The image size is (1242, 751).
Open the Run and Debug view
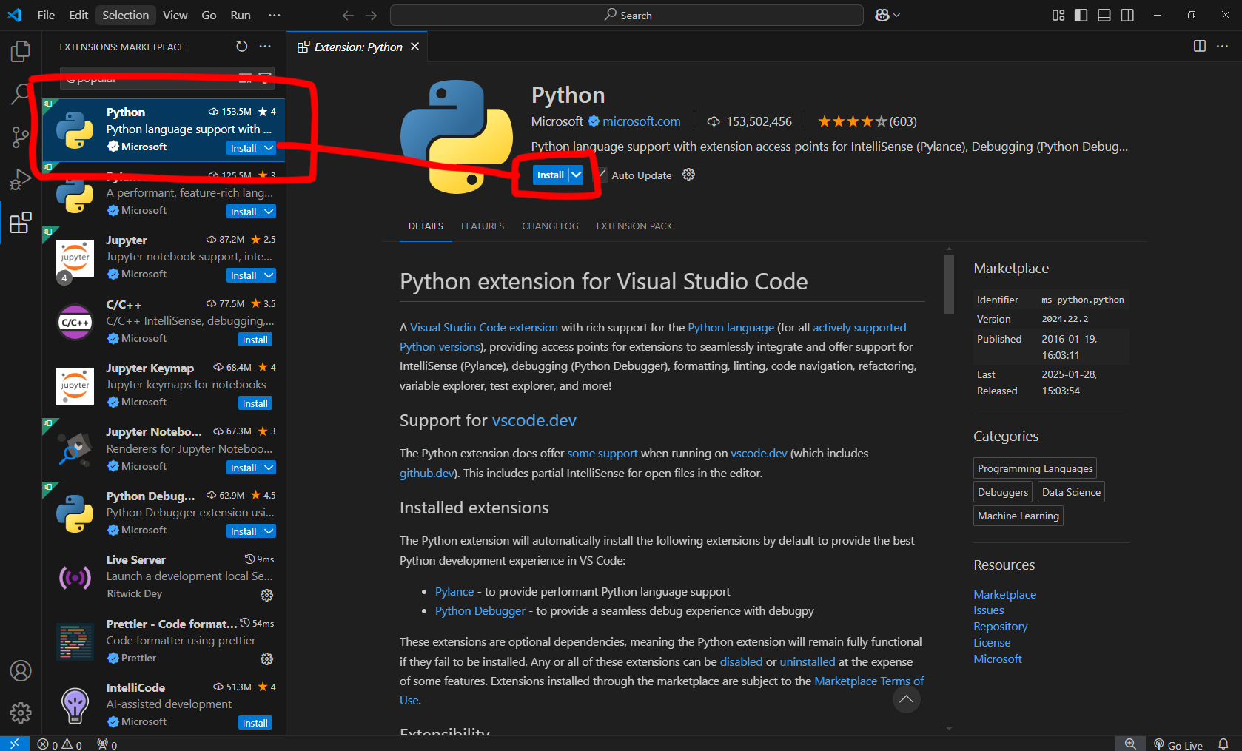(21, 180)
